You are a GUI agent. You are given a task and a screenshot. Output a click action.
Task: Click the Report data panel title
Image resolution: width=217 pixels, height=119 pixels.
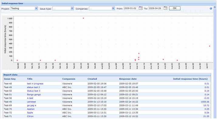(x=10, y=75)
